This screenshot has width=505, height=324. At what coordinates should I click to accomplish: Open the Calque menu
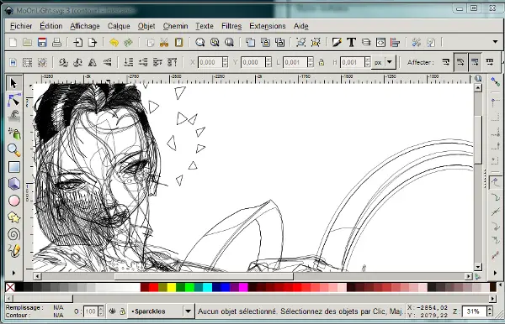[x=119, y=26]
